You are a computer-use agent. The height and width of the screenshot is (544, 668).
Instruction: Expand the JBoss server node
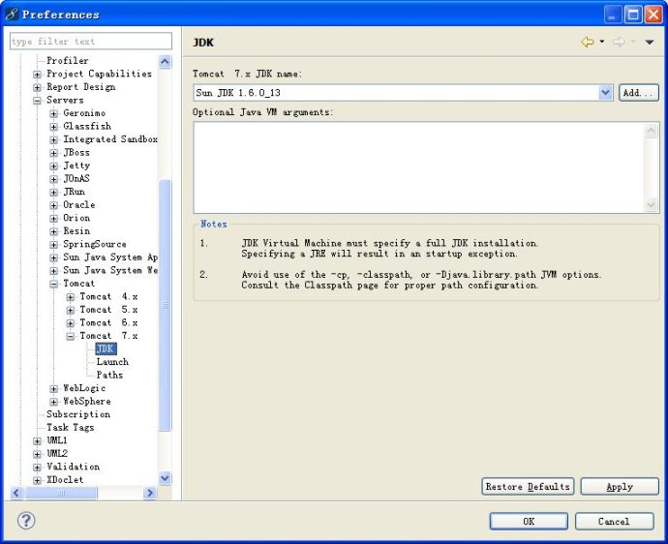pyautogui.click(x=53, y=153)
